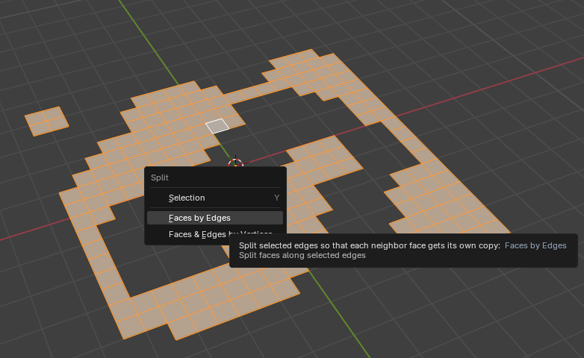Click the small detached four-face mesh island
The height and width of the screenshot is (358, 584).
click(x=46, y=120)
